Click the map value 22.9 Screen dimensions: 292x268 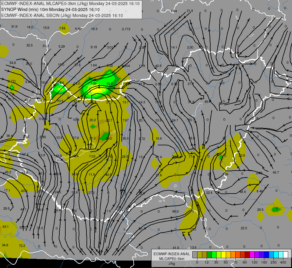[x=242, y=155]
